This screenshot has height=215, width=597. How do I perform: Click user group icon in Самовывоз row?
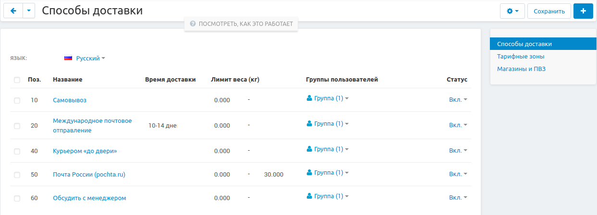[309, 98]
